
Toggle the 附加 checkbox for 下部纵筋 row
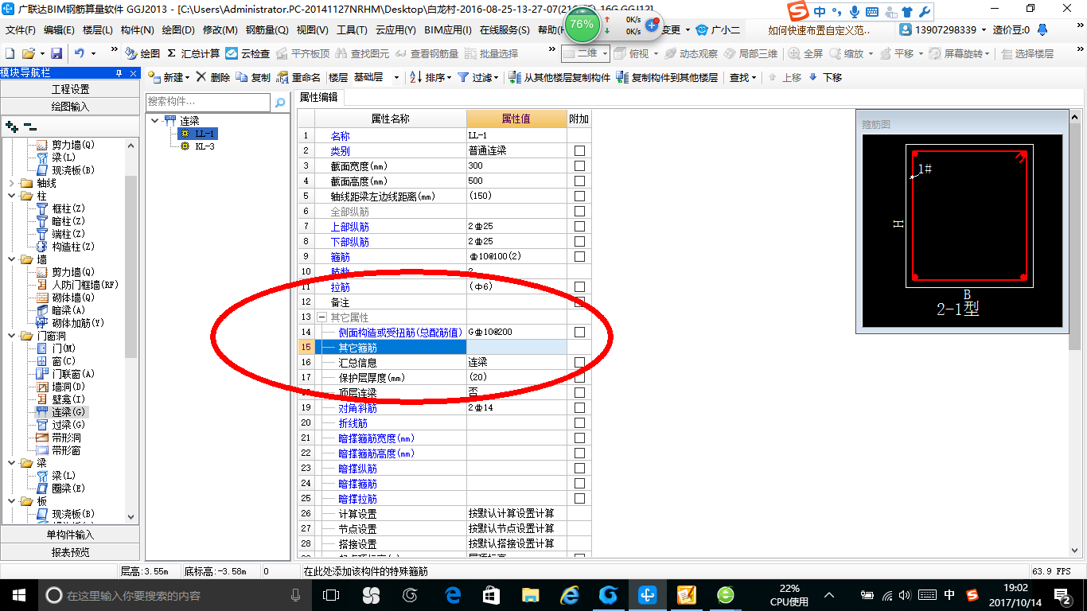click(579, 242)
